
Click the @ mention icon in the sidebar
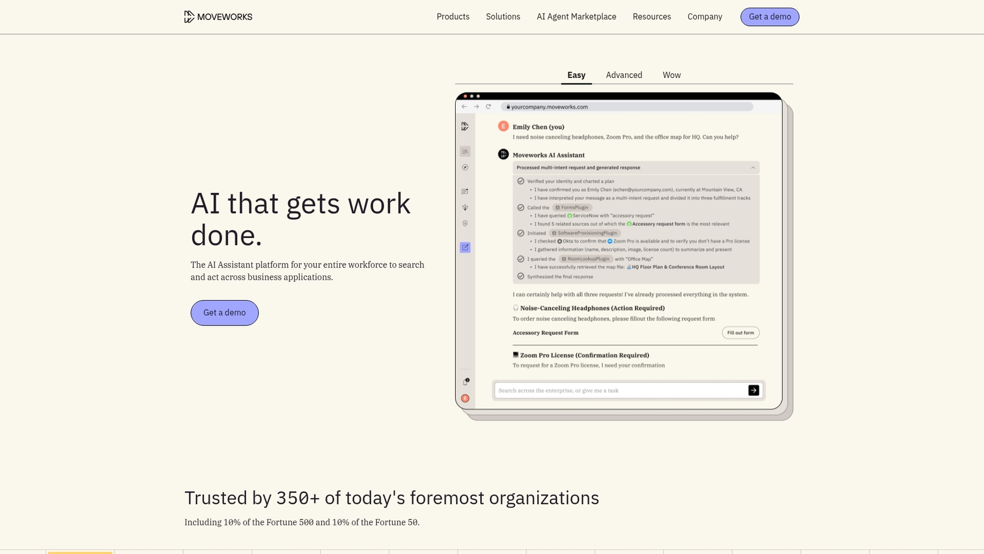464,223
